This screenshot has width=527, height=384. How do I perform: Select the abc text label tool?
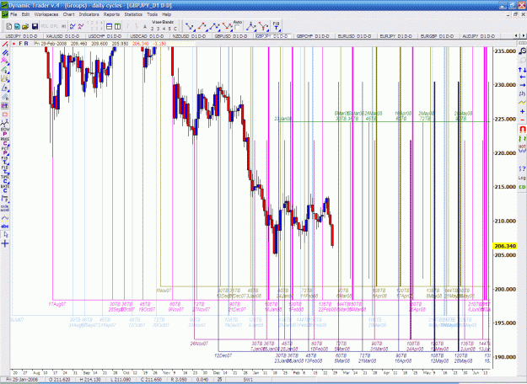tap(5, 227)
